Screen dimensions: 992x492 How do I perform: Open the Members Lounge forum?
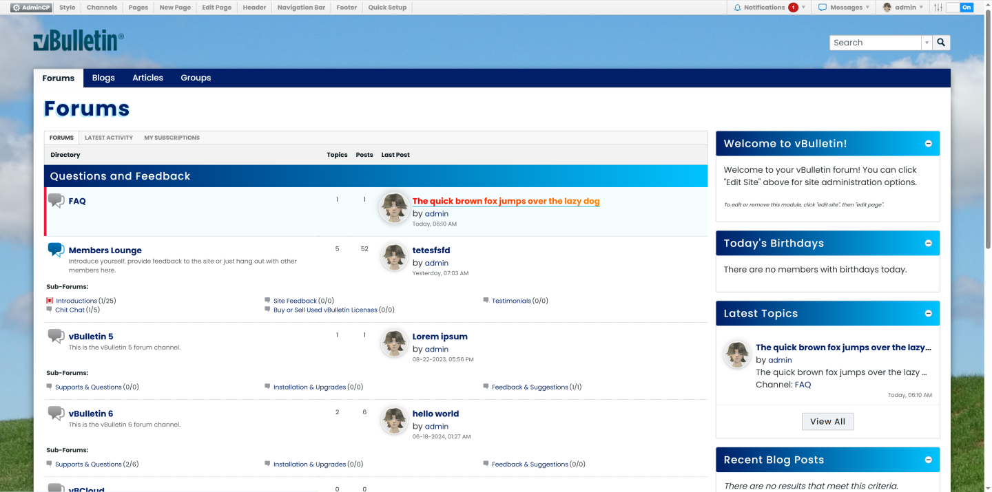click(x=105, y=250)
